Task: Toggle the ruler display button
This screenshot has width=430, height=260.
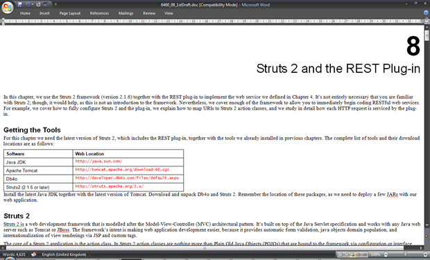Action: point(427,21)
